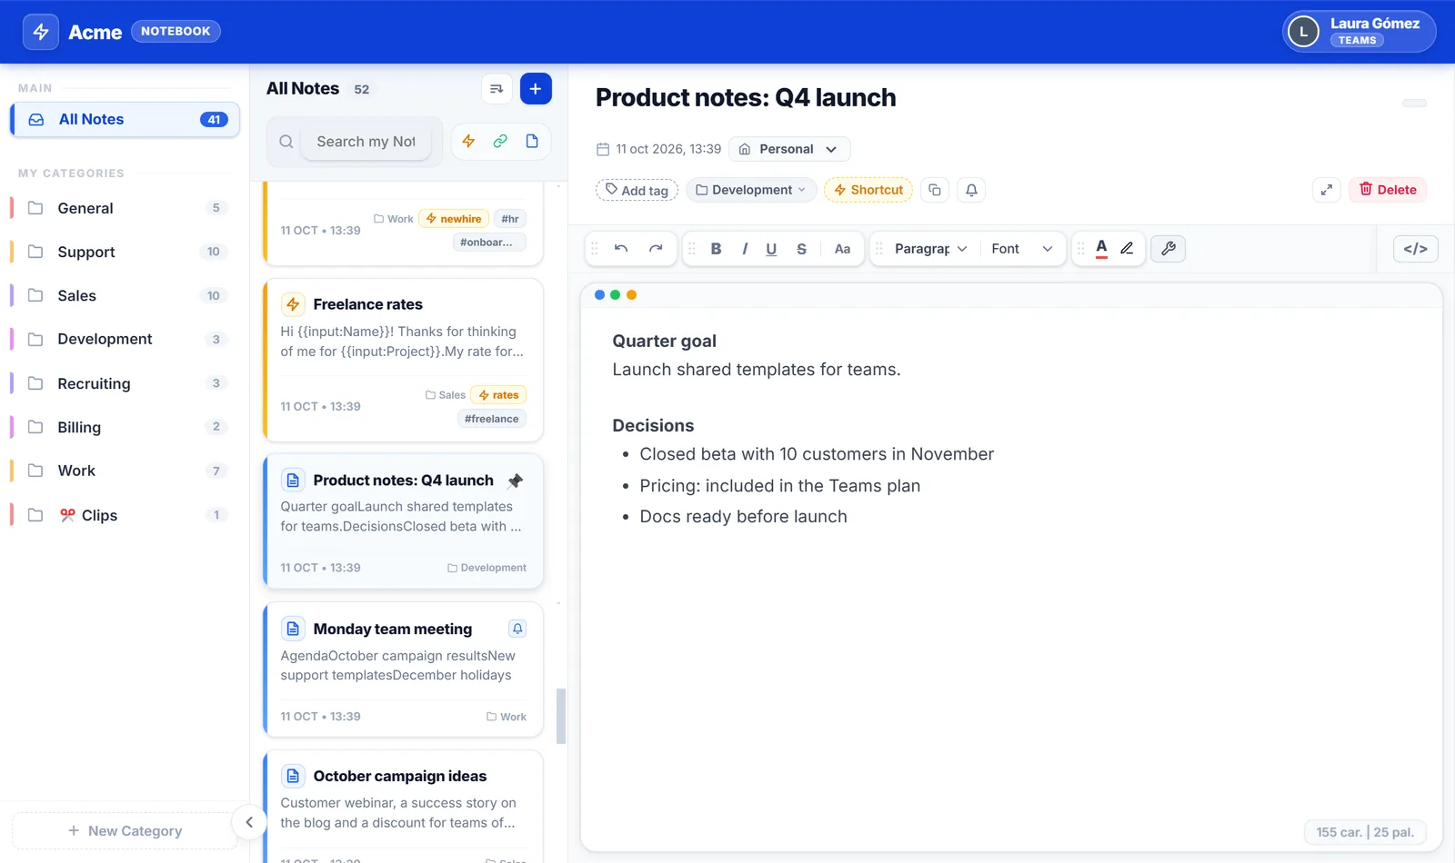The image size is (1455, 863).
Task: Apply underline formatting
Action: [x=771, y=249]
